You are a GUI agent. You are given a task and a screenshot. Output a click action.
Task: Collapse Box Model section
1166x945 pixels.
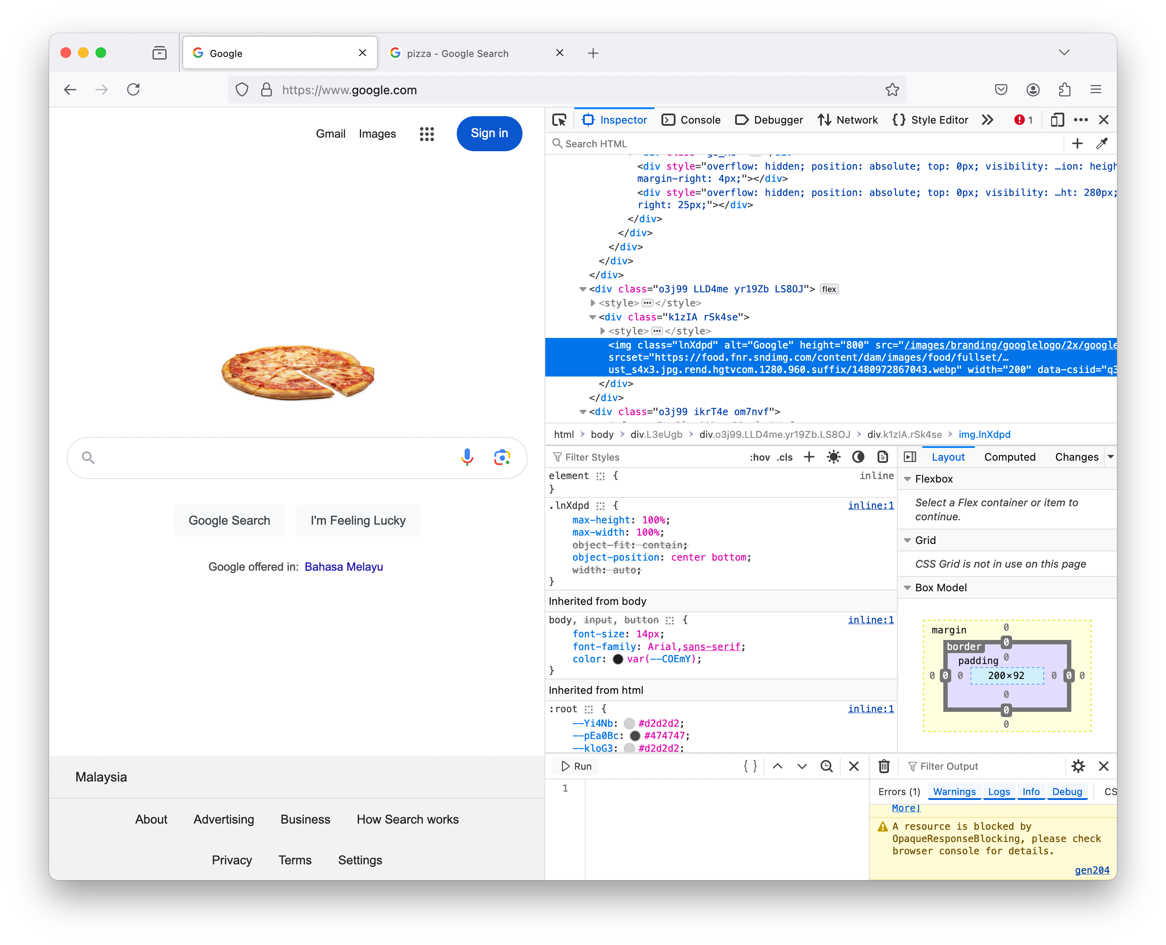click(x=907, y=588)
